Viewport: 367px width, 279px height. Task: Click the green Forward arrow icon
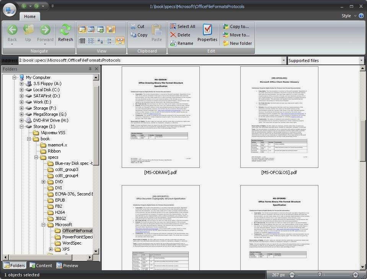[x=45, y=30]
